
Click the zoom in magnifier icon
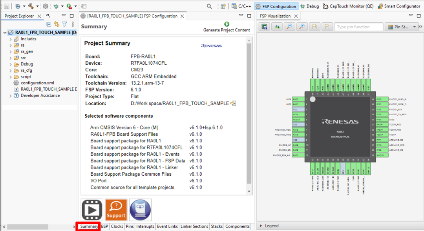click(302, 27)
